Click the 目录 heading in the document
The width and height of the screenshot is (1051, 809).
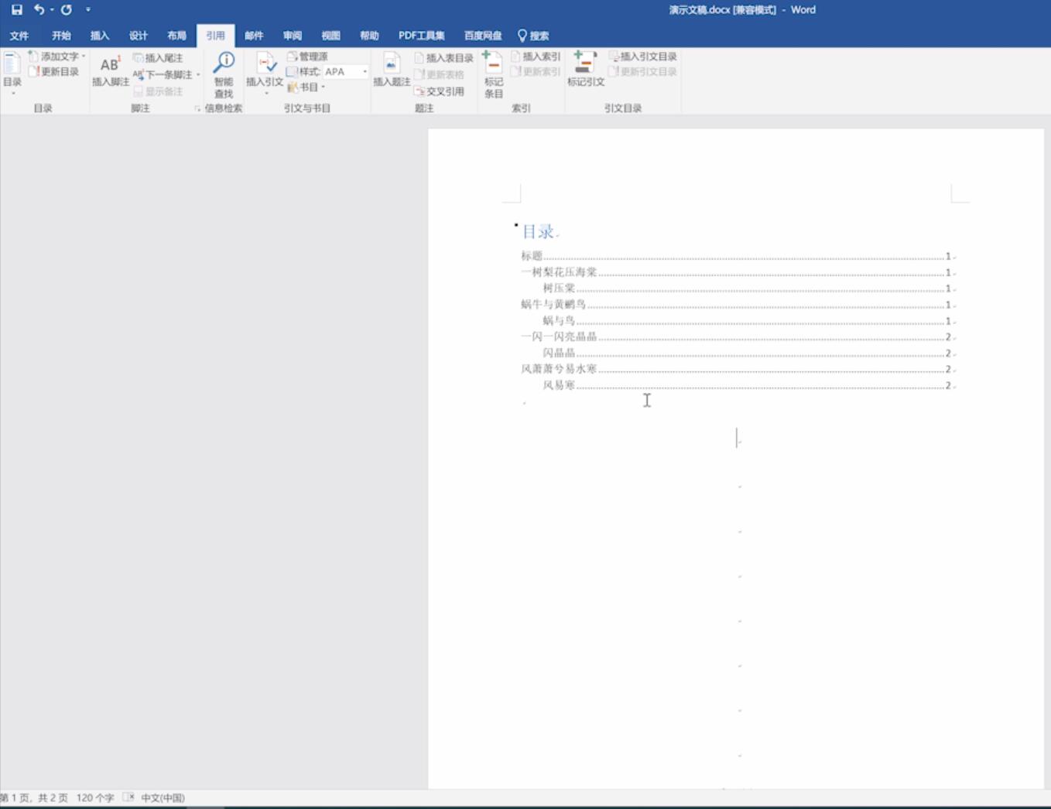(x=538, y=231)
